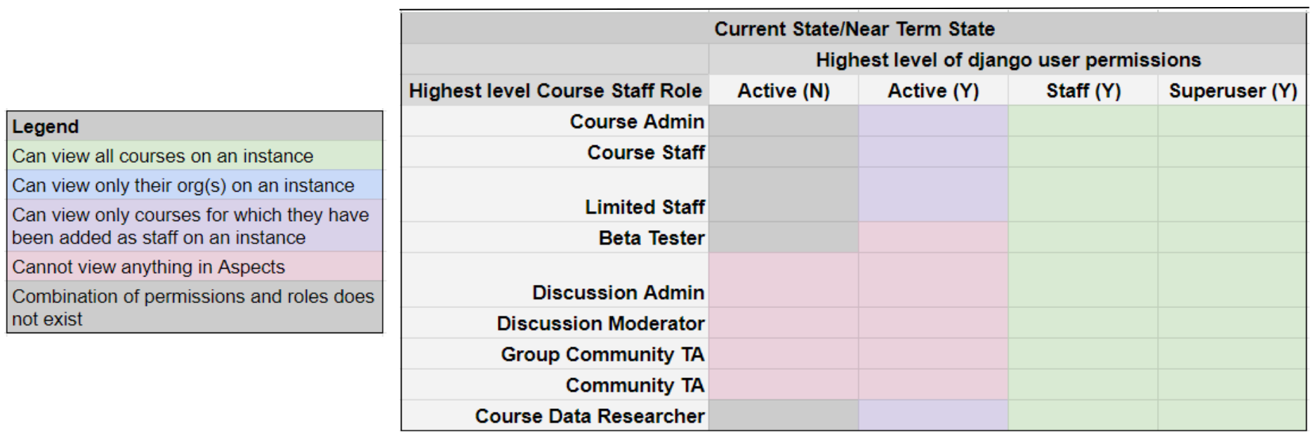Select the "Discussion Moderator" row label

[x=600, y=323]
